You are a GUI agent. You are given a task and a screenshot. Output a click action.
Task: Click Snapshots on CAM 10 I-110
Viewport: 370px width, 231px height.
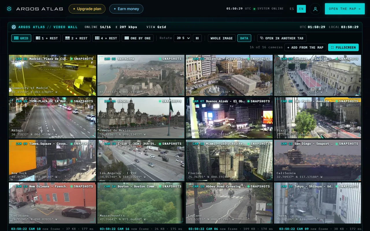pyautogui.click(x=170, y=144)
